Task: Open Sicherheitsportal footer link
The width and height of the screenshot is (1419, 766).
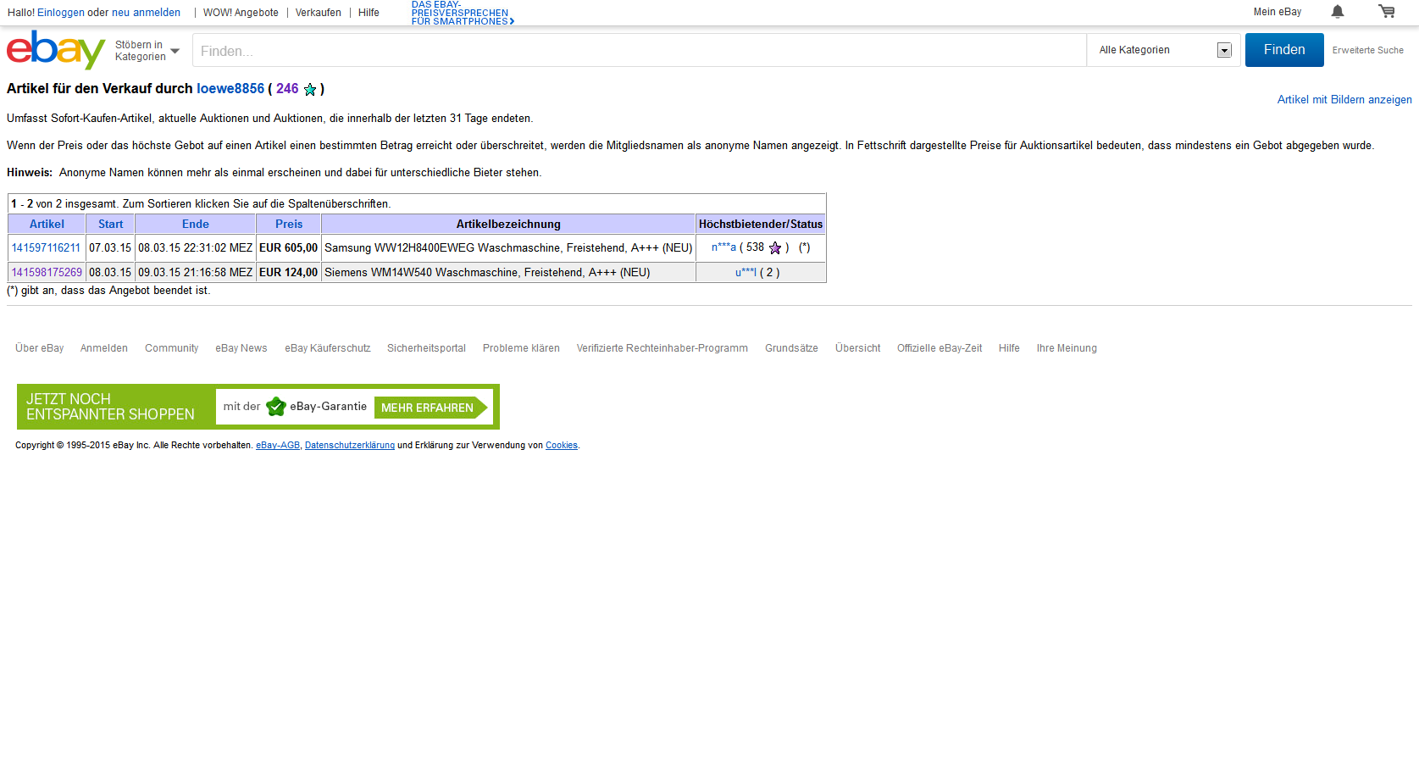Action: click(426, 348)
